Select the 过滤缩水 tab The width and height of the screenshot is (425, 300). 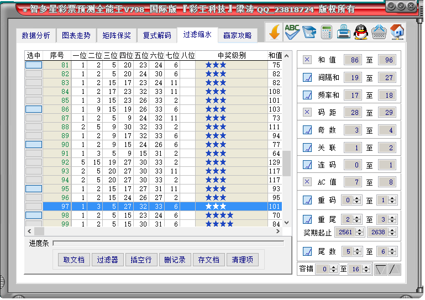click(197, 35)
